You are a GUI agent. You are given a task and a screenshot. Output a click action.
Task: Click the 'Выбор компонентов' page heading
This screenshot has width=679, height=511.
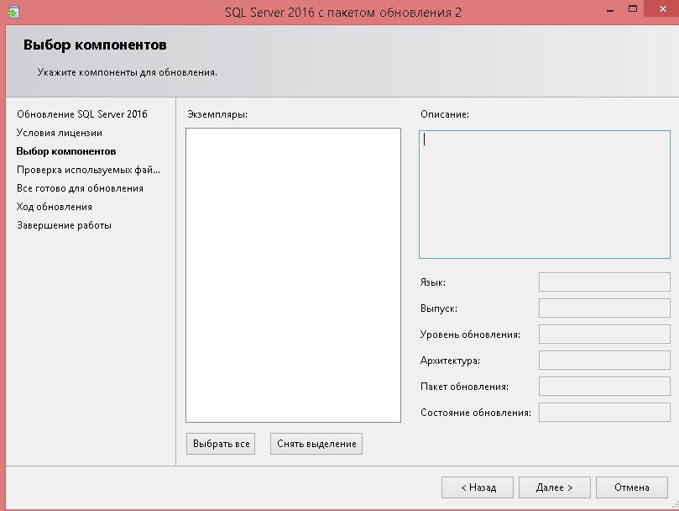(95, 45)
